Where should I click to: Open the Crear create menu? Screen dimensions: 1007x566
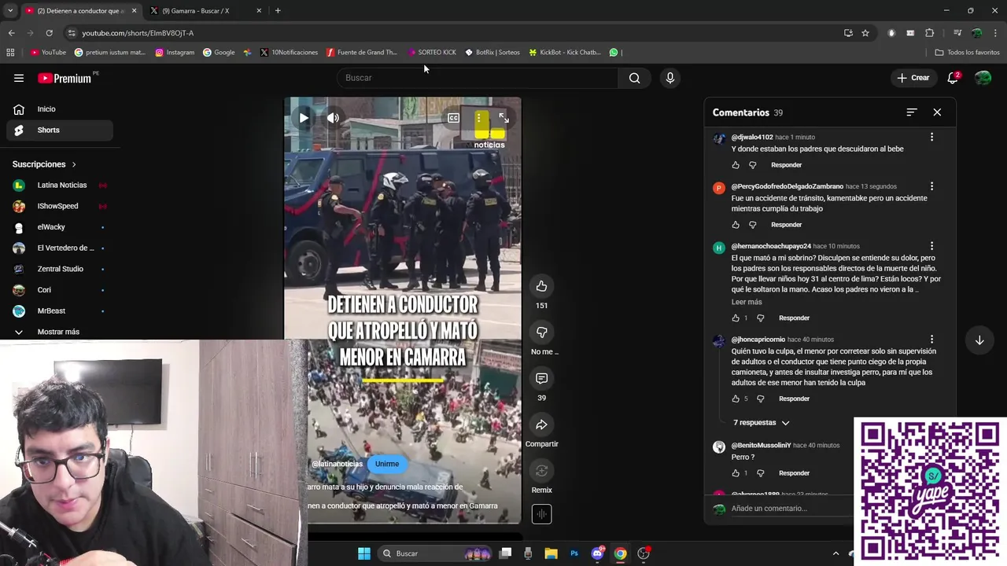click(x=913, y=78)
